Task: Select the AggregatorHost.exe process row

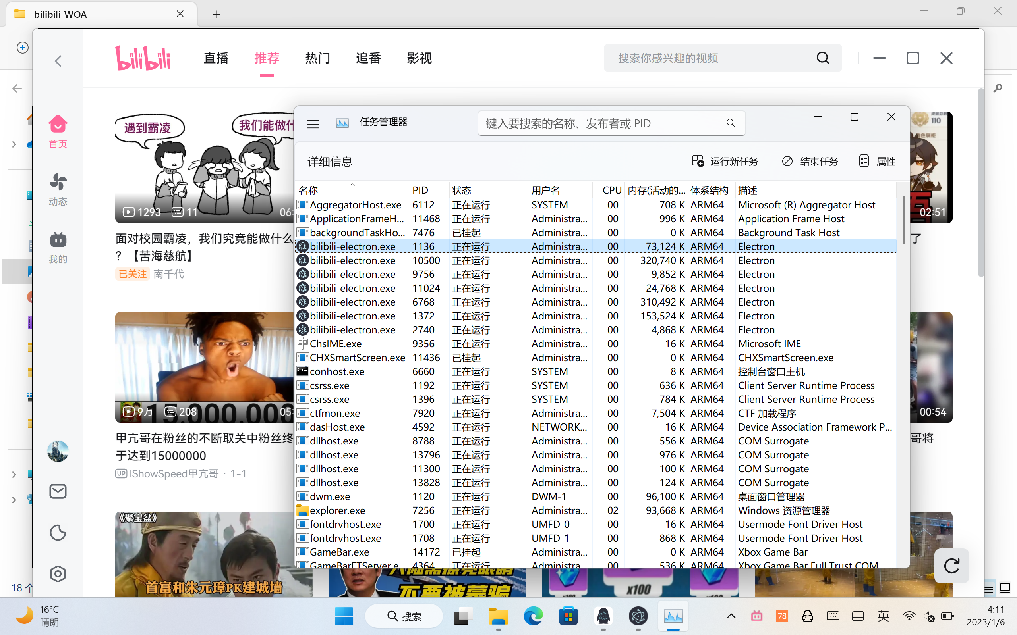Action: pos(596,204)
